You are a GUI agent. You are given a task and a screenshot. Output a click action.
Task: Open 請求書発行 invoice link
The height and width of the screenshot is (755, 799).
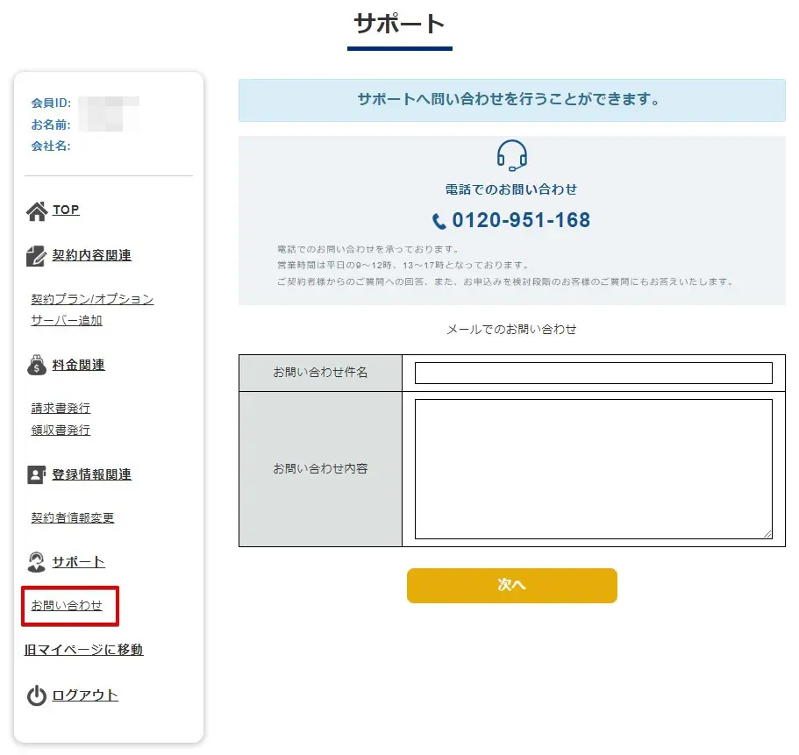tap(61, 408)
